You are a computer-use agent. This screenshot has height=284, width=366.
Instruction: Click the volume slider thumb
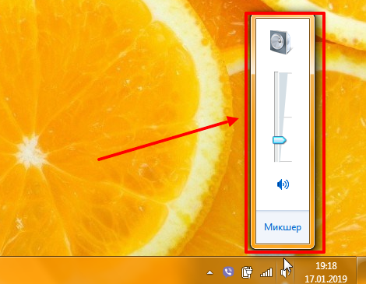[x=280, y=140]
